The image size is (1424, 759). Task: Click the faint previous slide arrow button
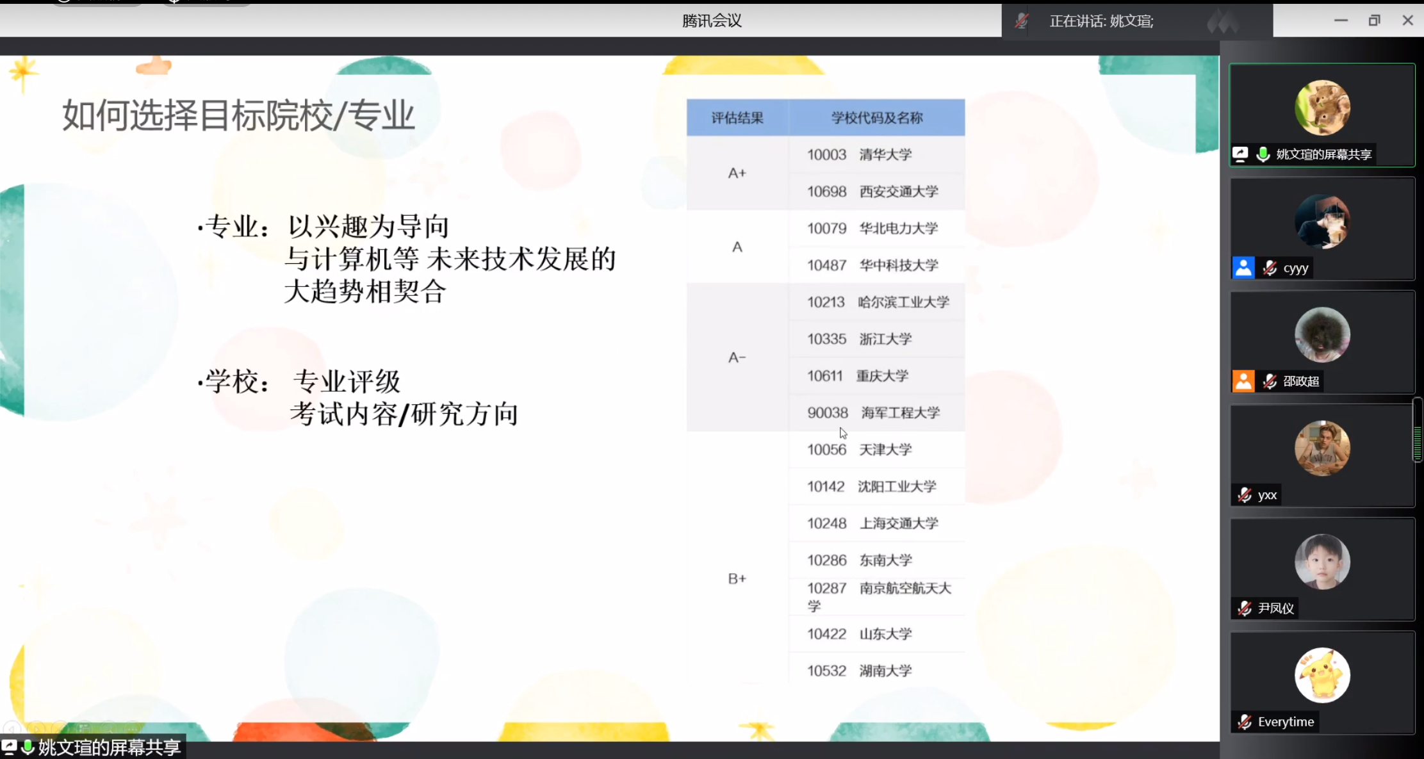click(x=12, y=728)
